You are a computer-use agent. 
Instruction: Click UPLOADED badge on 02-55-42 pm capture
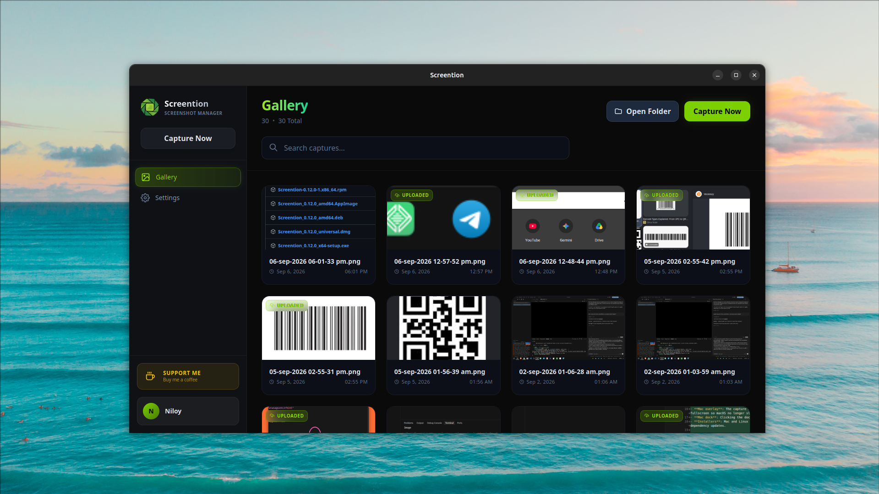(661, 195)
